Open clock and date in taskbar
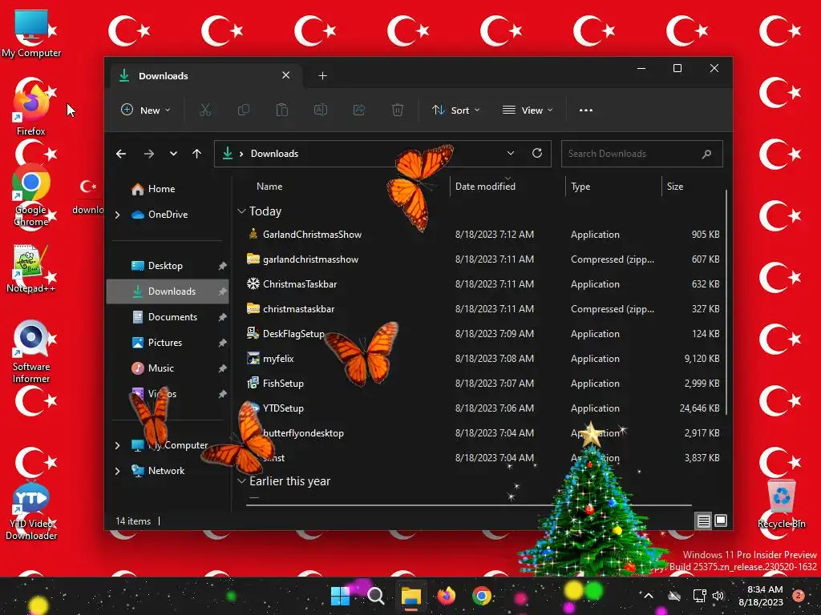 click(x=762, y=596)
